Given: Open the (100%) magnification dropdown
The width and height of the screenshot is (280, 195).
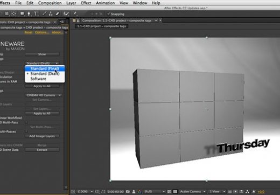Looking at the screenshot, I should (x=85, y=192).
